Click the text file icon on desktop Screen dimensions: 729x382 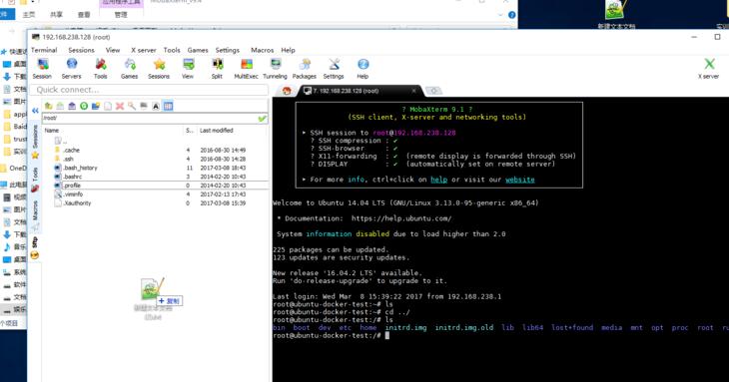(616, 14)
